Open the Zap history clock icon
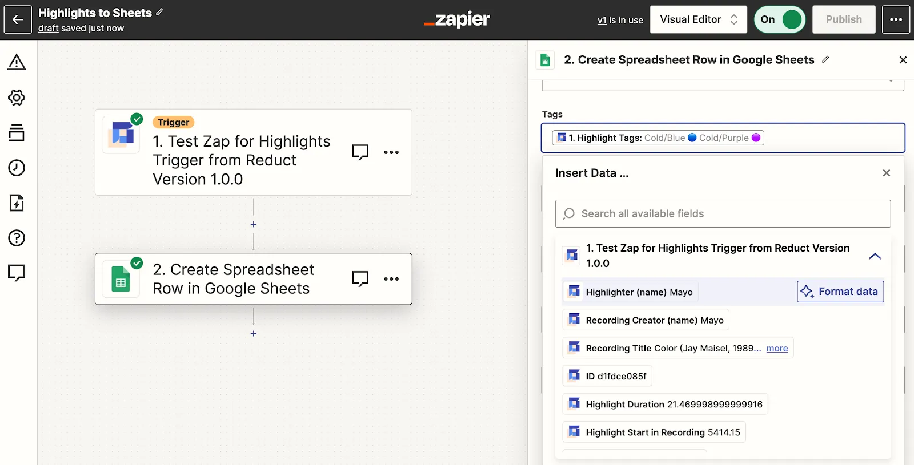This screenshot has height=465, width=914. pos(17,168)
